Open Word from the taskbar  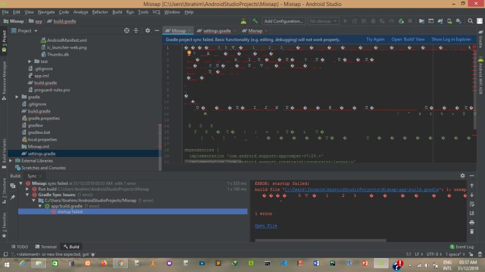(x=316, y=264)
